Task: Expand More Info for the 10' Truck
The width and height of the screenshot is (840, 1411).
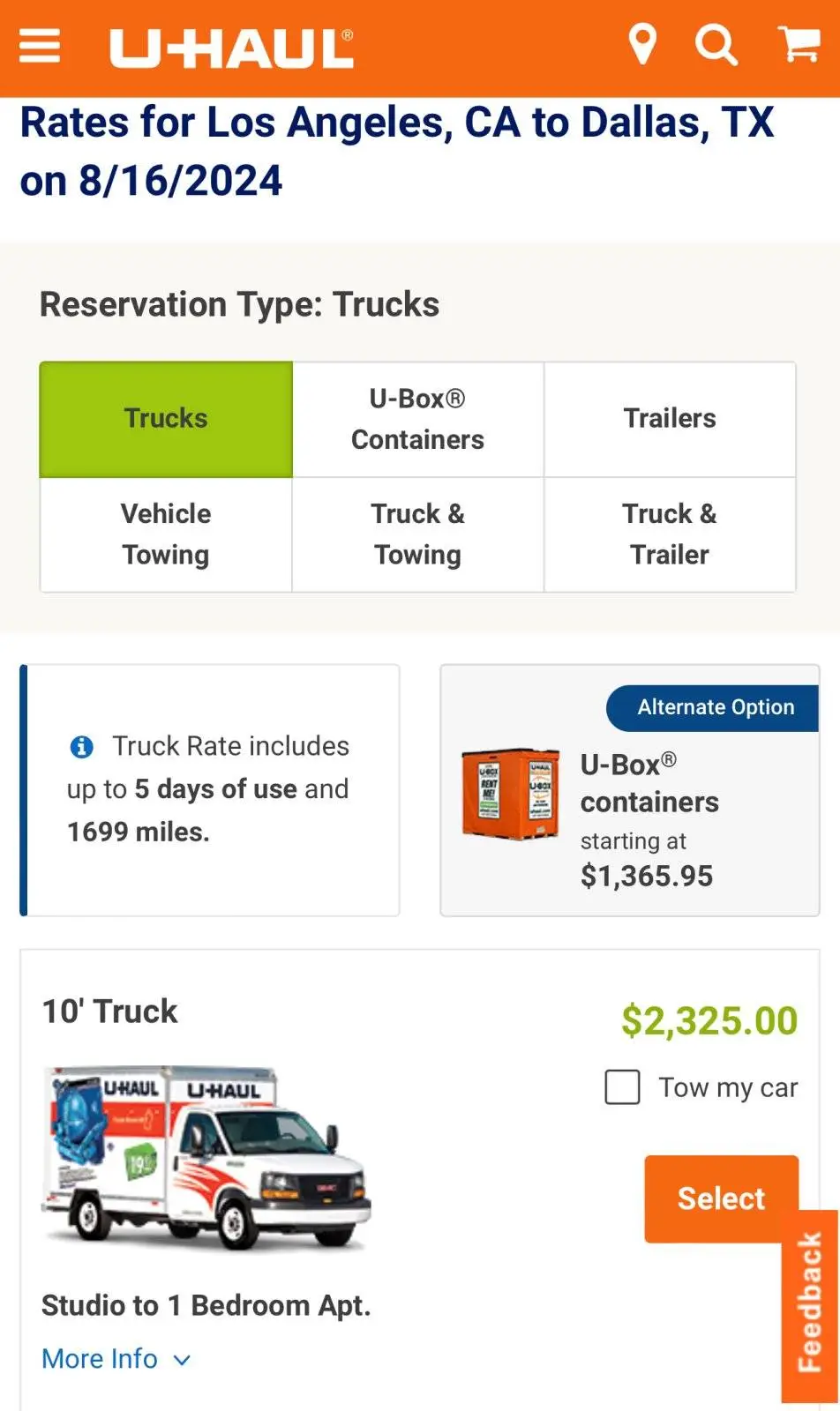Action: coord(100,1359)
